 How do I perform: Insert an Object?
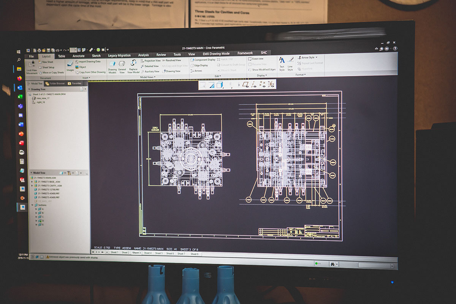(x=81, y=67)
